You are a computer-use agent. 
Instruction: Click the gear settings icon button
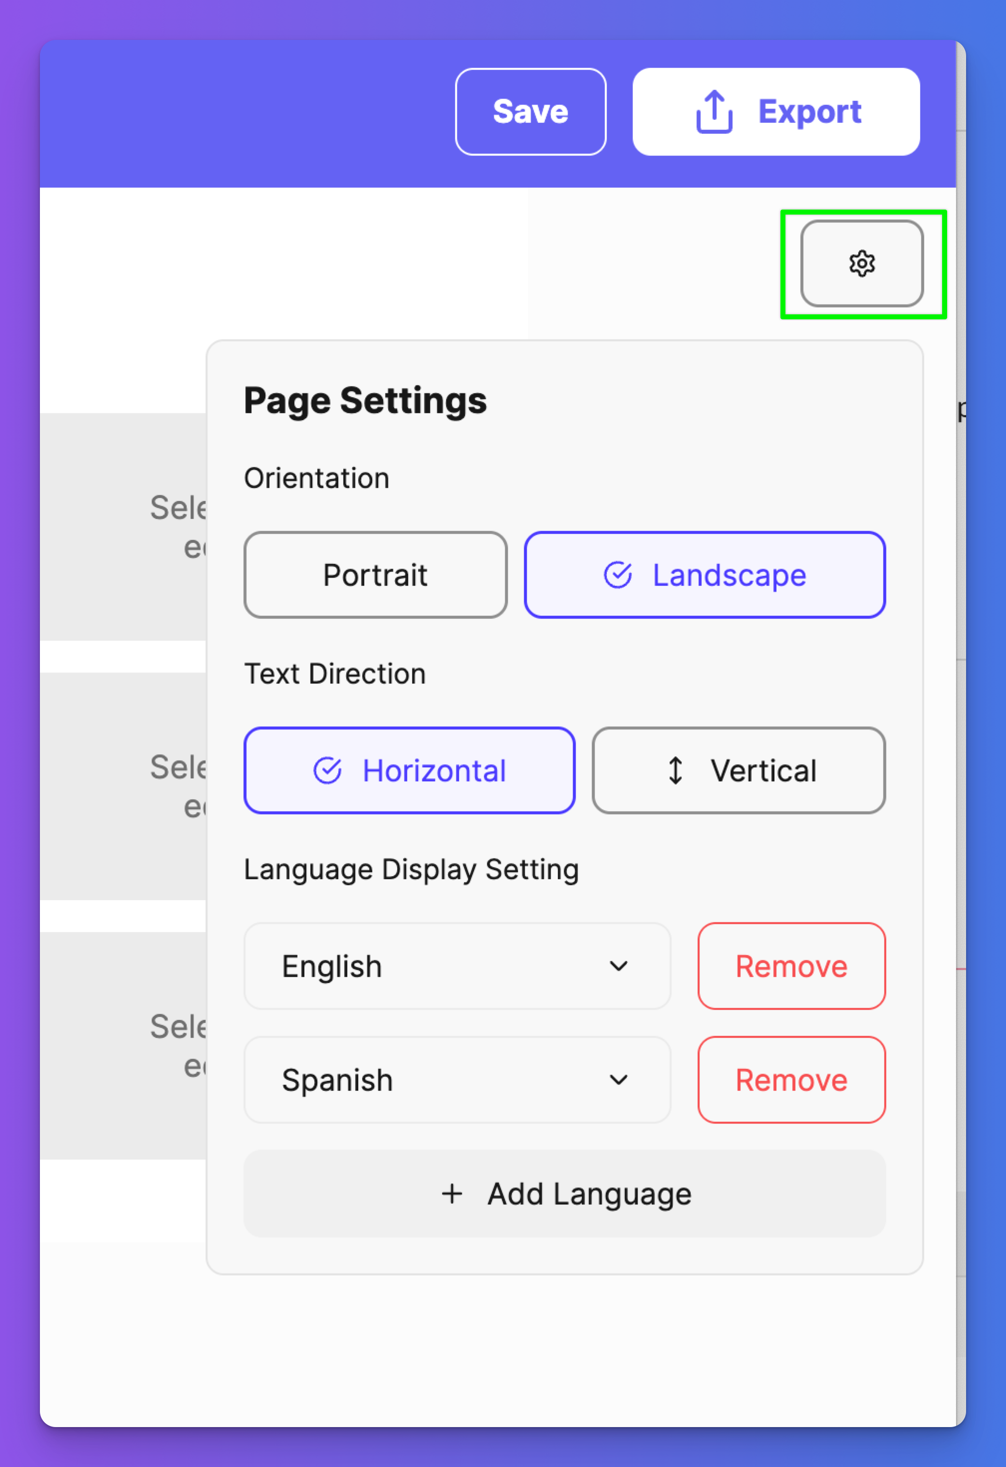[861, 264]
